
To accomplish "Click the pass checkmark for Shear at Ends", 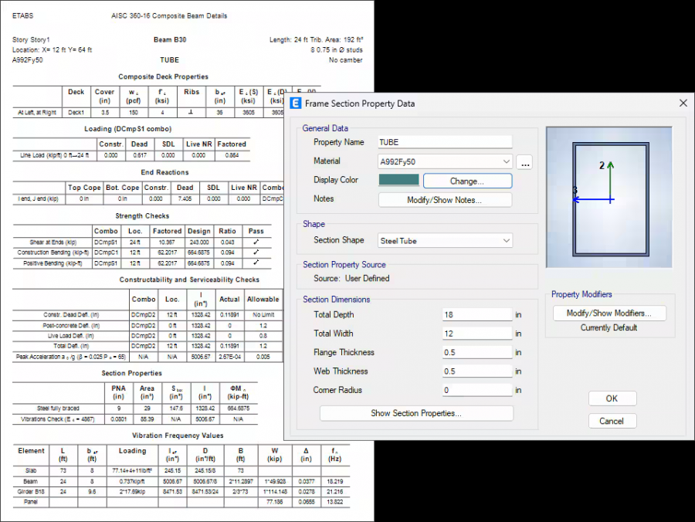I will (256, 242).
